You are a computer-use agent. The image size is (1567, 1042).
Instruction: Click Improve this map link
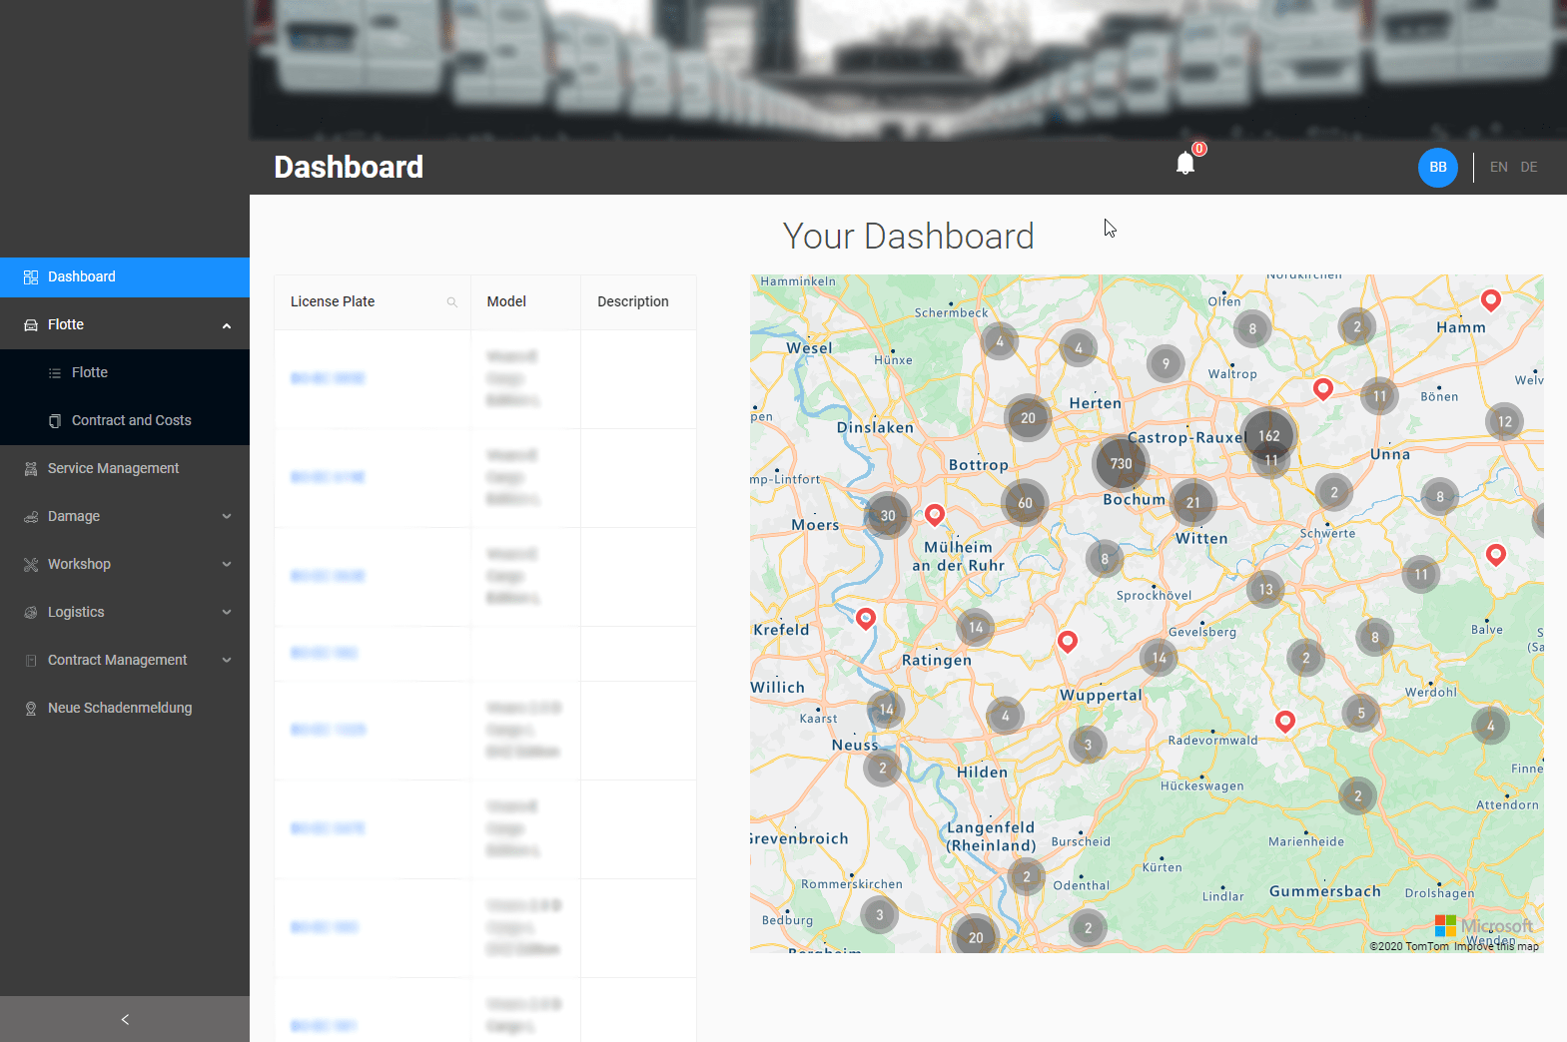[x=1496, y=946]
